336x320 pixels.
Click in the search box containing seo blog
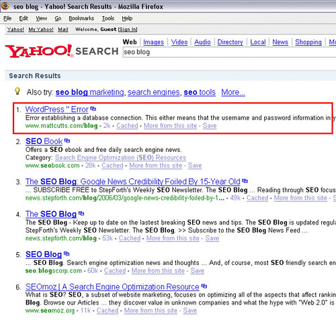[x=229, y=52]
